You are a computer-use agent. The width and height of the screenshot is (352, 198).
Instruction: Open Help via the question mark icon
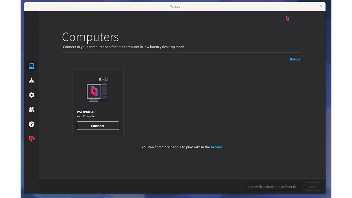(x=32, y=124)
